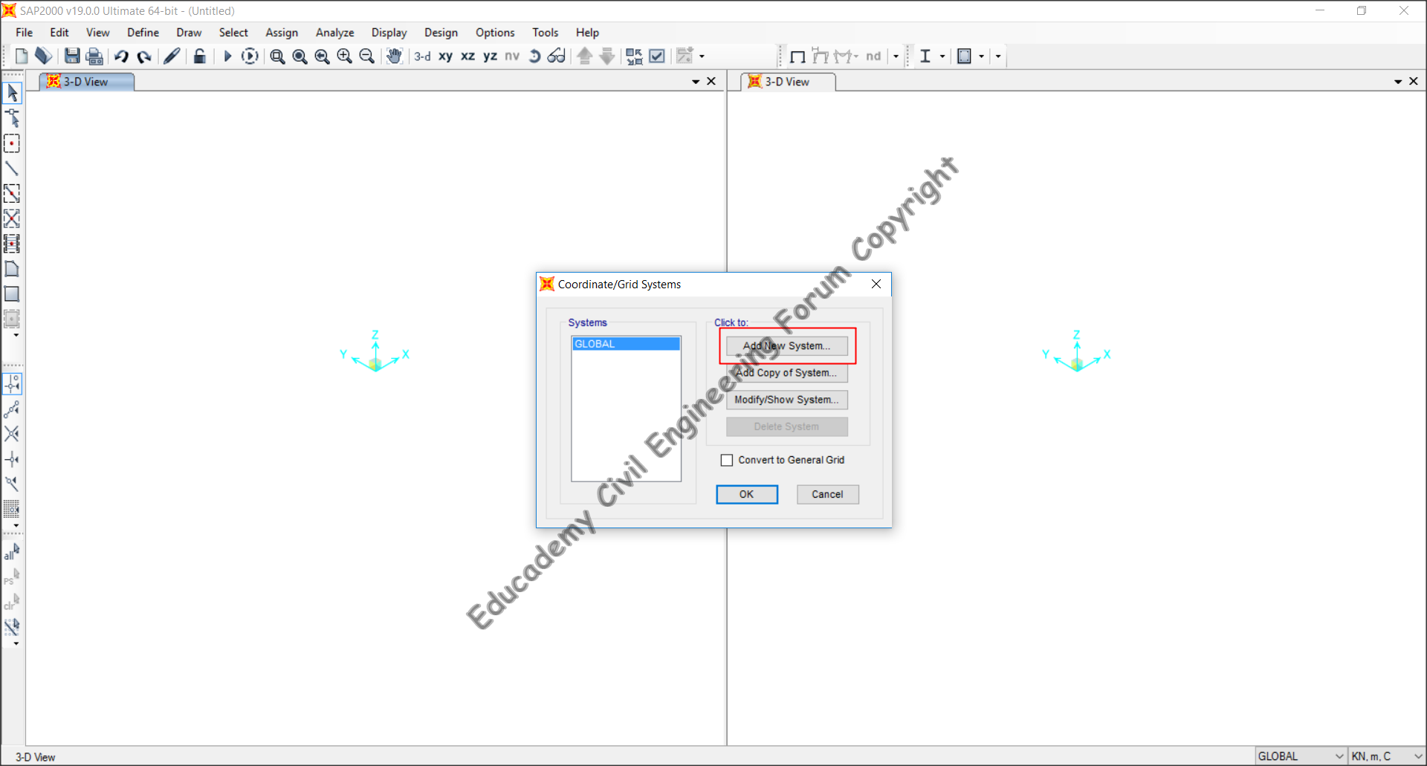Select GLOBAL in Systems list
Viewport: 1427px width, 766px height.
[x=626, y=344]
